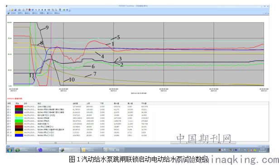Click the blue help icon in toolbar
This screenshot has height=165, width=279.
67,10
